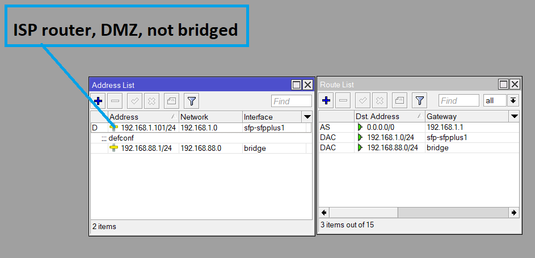Screen dimensions: 535x258
Task: Remove selected entry in Address List
Action: [115, 101]
